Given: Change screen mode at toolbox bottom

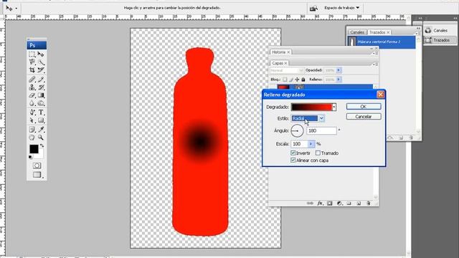Looking at the screenshot, I should [x=37, y=175].
